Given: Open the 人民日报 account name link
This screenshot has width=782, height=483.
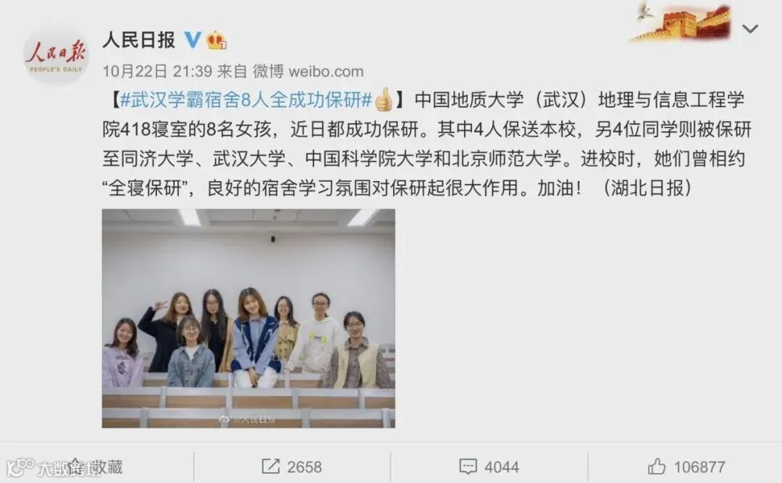Looking at the screenshot, I should 138,40.
